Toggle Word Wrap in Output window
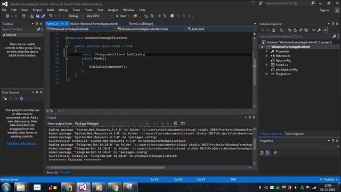The width and height of the screenshot is (341, 192). pyautogui.click(x=183, y=123)
